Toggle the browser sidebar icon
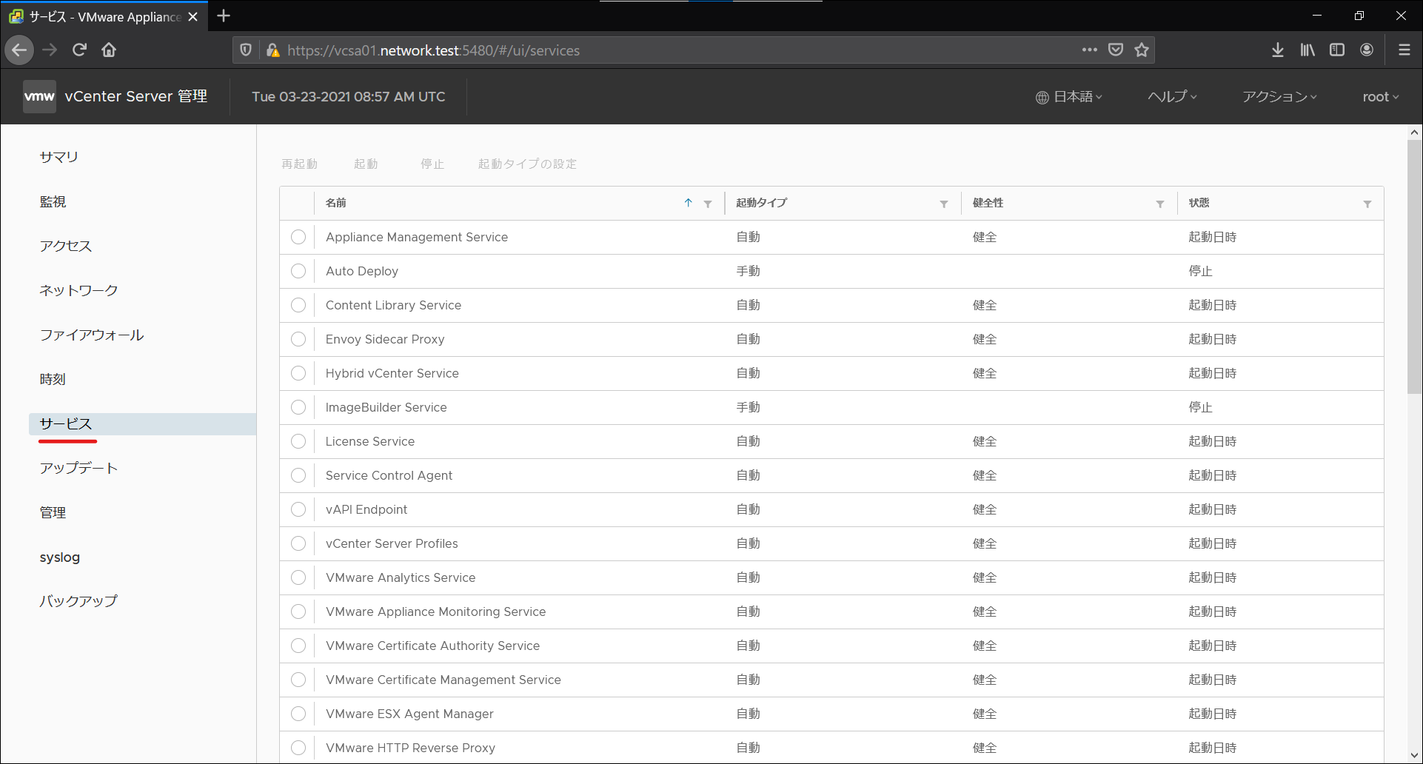 point(1337,50)
